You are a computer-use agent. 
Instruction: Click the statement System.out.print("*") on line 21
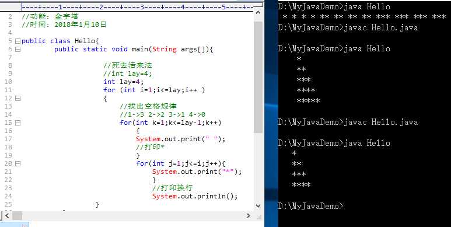(x=197, y=172)
